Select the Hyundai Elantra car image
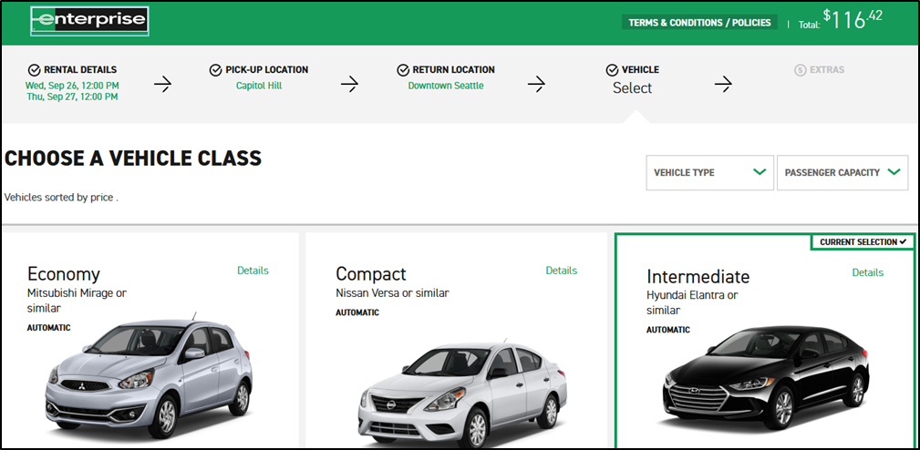 [x=766, y=381]
